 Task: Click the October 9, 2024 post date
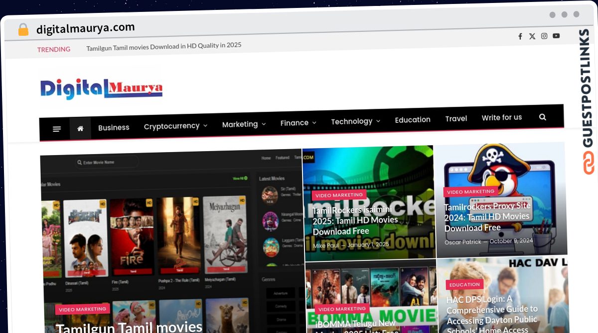point(511,241)
